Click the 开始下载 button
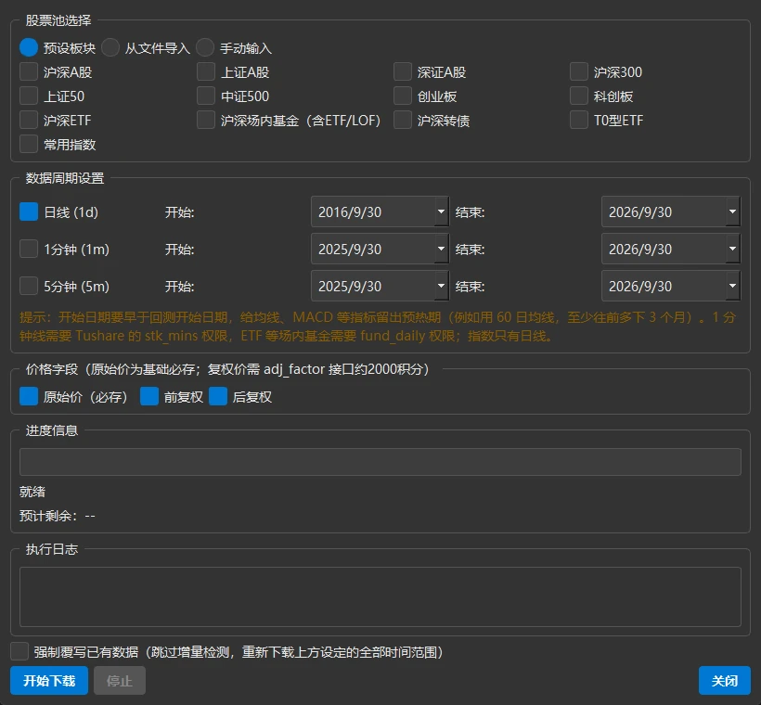This screenshot has width=761, height=705. [x=49, y=680]
